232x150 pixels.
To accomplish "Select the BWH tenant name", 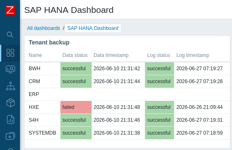I will pyautogui.click(x=35, y=69).
